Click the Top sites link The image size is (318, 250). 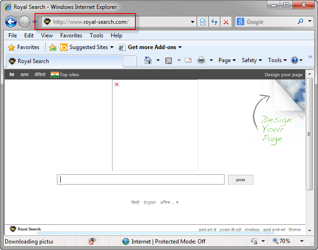(x=69, y=75)
